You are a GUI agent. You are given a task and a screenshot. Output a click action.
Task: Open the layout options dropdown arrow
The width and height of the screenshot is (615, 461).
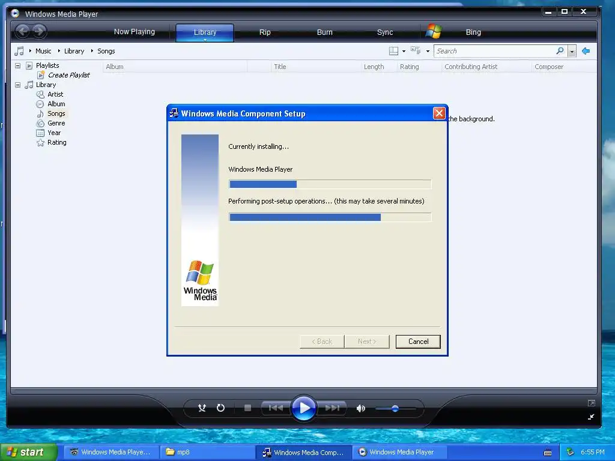coord(404,52)
